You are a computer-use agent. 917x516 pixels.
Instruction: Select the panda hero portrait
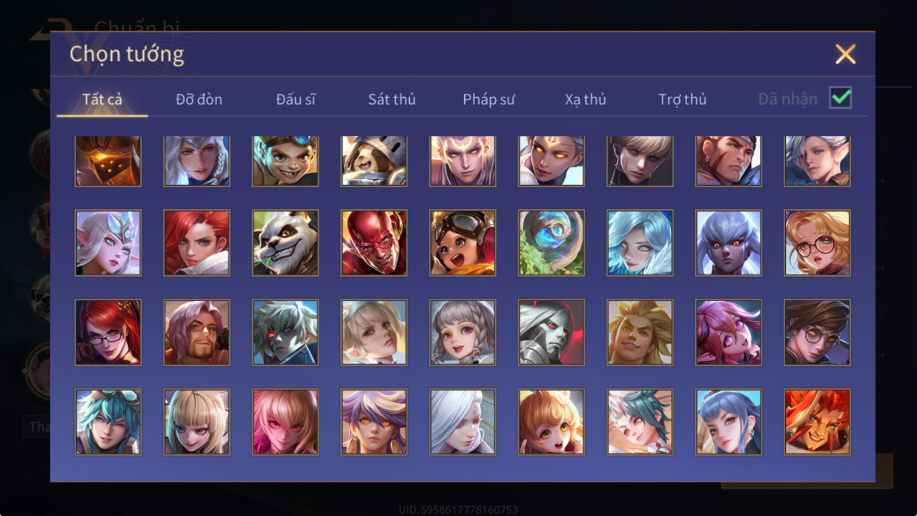click(x=285, y=243)
